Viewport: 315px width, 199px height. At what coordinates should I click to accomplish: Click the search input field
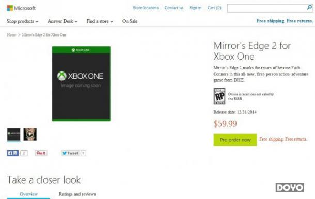tap(267, 8)
